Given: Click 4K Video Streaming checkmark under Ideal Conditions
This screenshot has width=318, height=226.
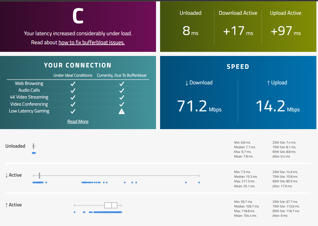Looking at the screenshot, I should click(x=73, y=97).
